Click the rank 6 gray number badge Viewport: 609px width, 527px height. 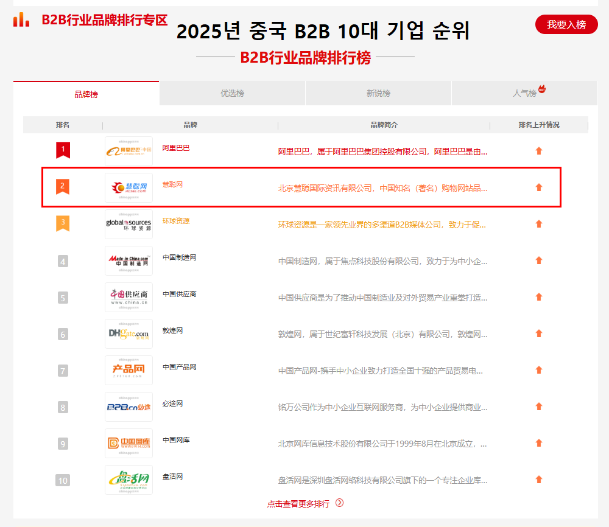pyautogui.click(x=63, y=334)
